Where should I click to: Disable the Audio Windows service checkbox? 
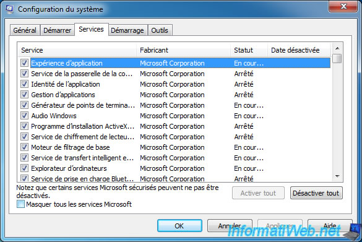tap(25, 116)
